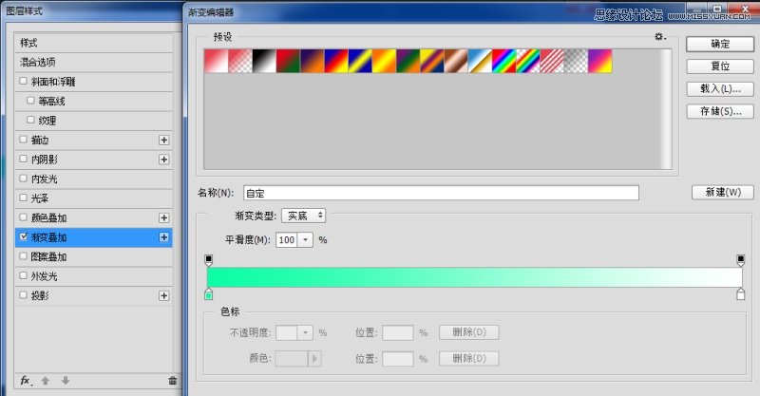
Task: Add another 投影 effect with plus
Action: pos(163,295)
